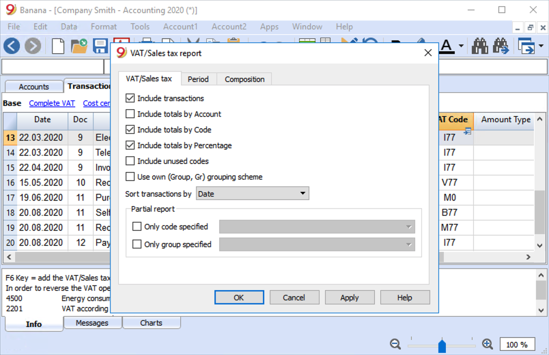The image size is (549, 355).
Task: Click the Cancel button
Action: (294, 297)
